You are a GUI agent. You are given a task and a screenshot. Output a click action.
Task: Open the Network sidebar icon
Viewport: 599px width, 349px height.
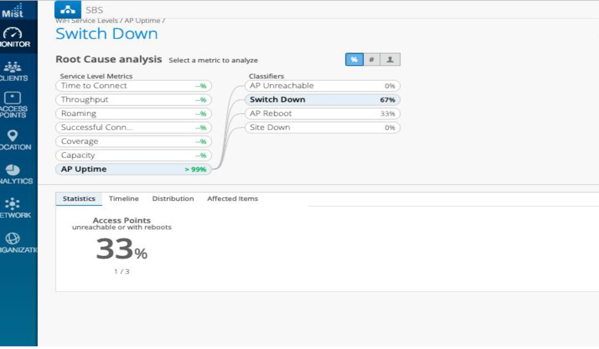[x=13, y=208]
